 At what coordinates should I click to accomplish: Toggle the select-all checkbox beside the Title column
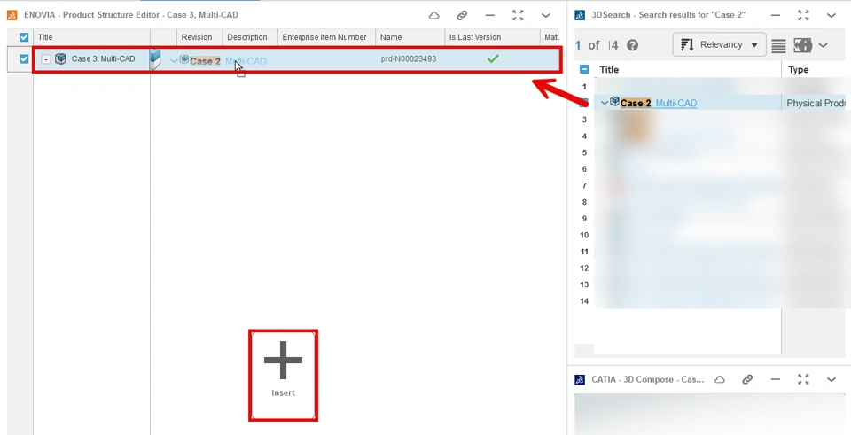(24, 37)
